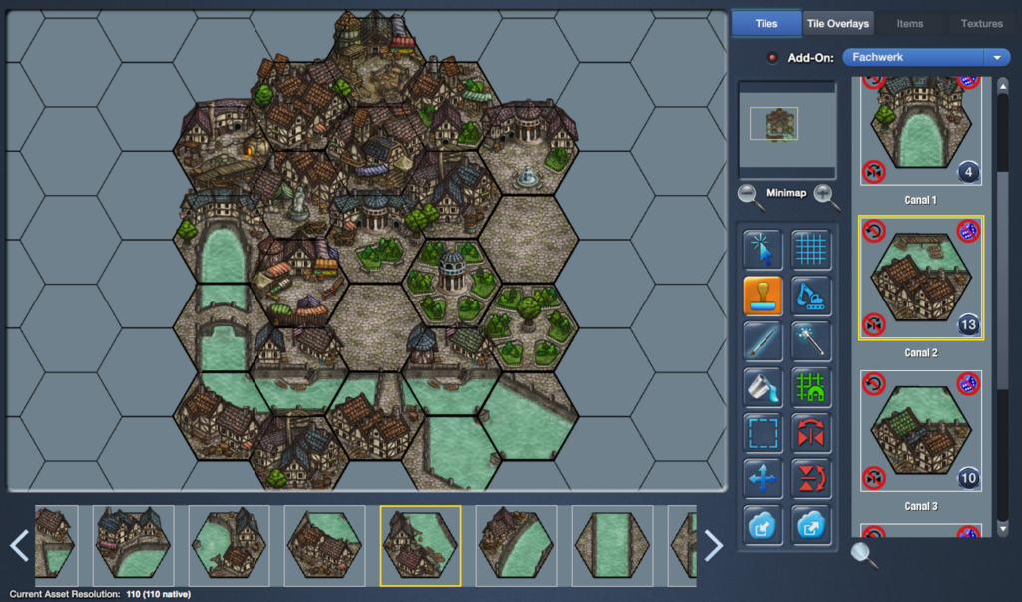Open the cloud export tool
Viewport: 1022px width, 602px height.
point(811,525)
